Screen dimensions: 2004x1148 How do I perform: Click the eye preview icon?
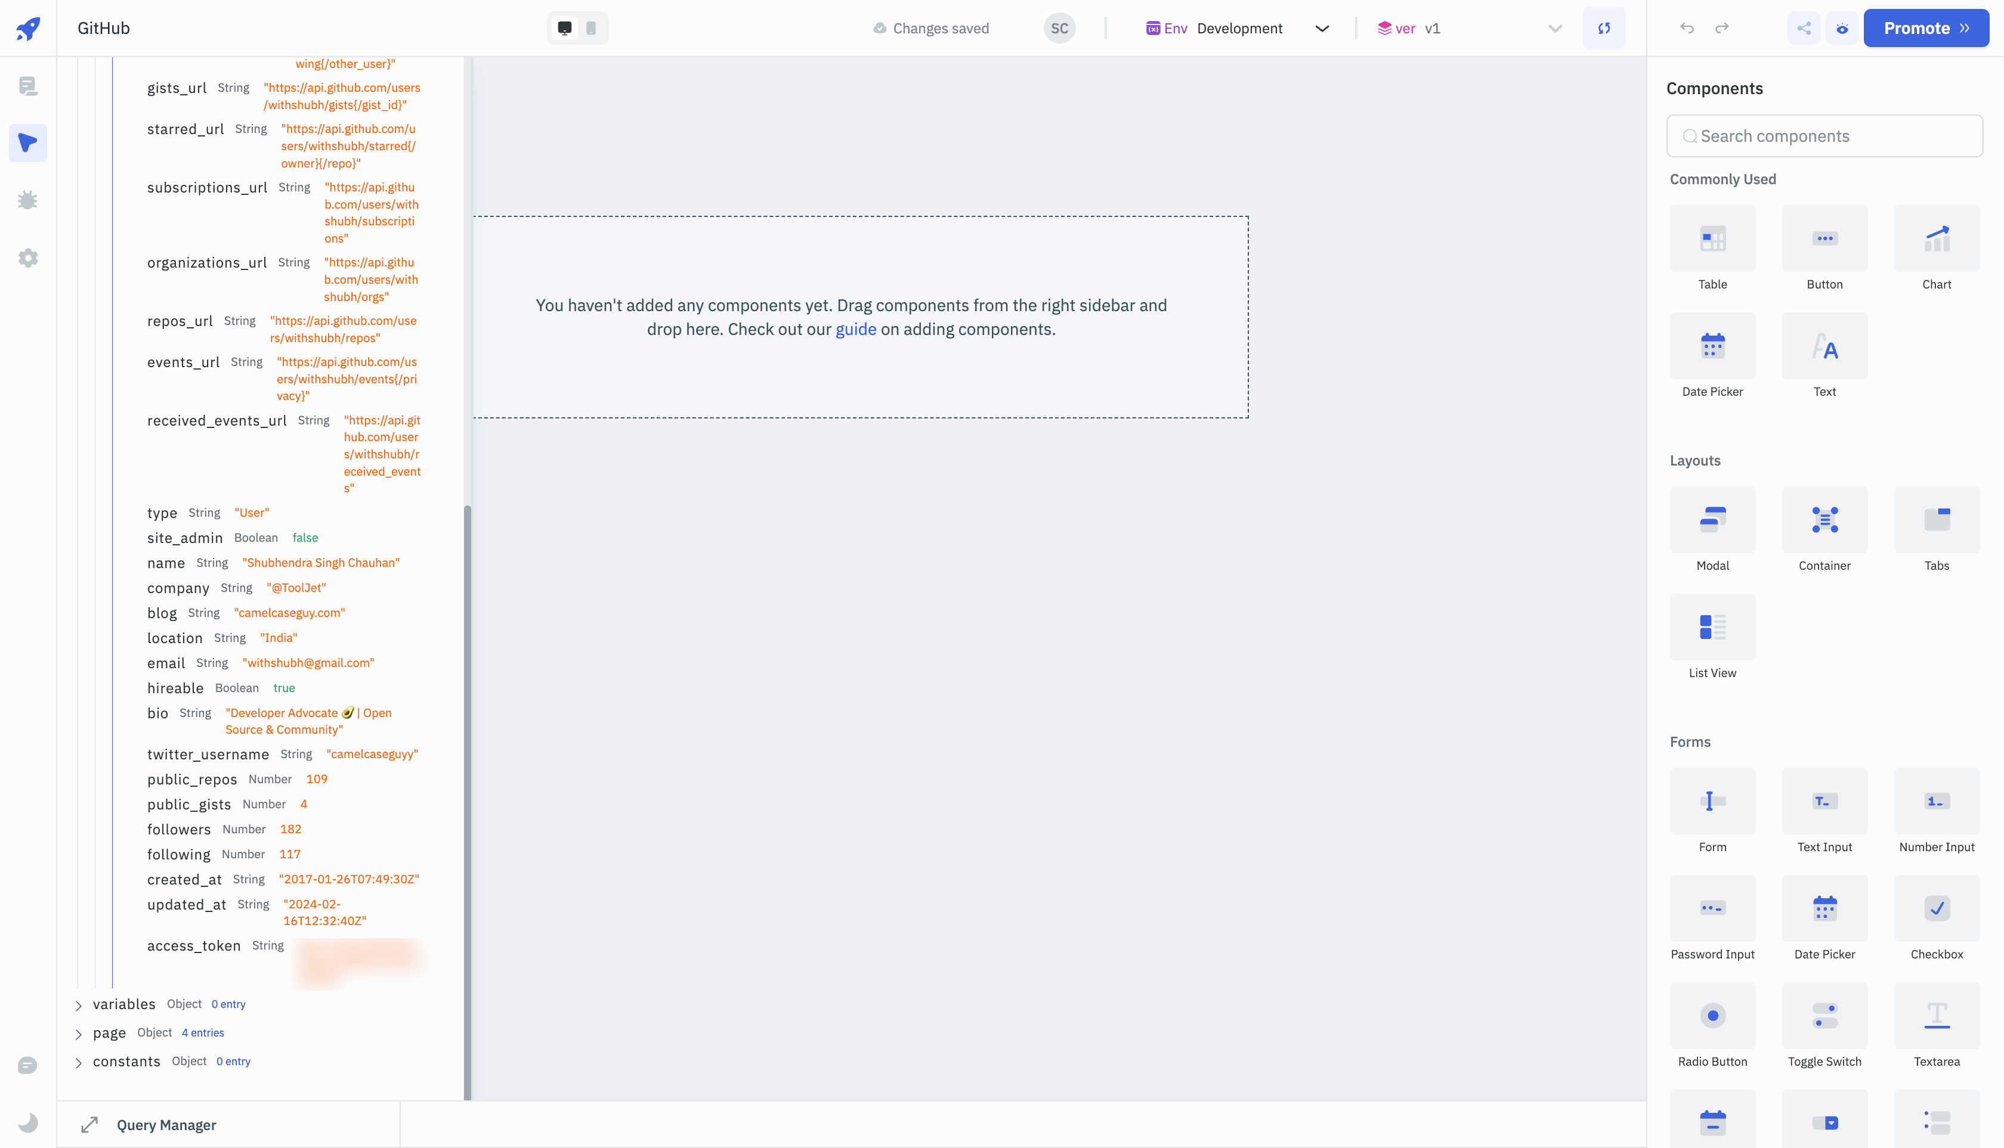pos(1842,27)
